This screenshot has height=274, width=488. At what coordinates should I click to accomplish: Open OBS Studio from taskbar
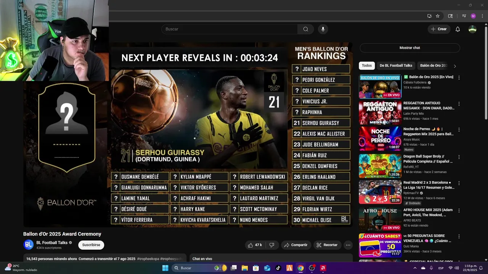point(312,268)
